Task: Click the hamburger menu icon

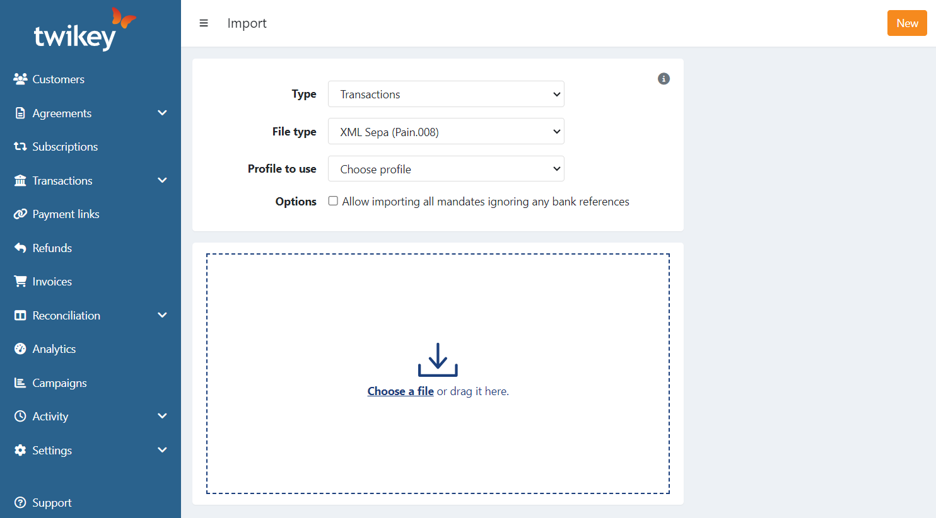Action: click(204, 23)
